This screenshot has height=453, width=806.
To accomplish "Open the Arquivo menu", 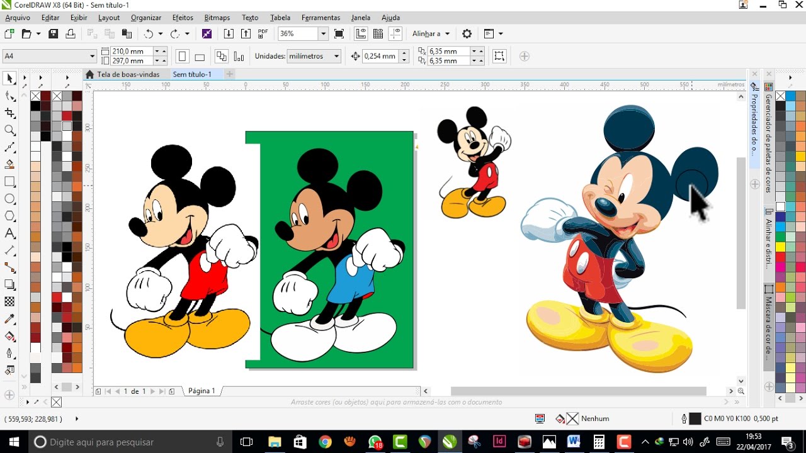I will point(18,18).
